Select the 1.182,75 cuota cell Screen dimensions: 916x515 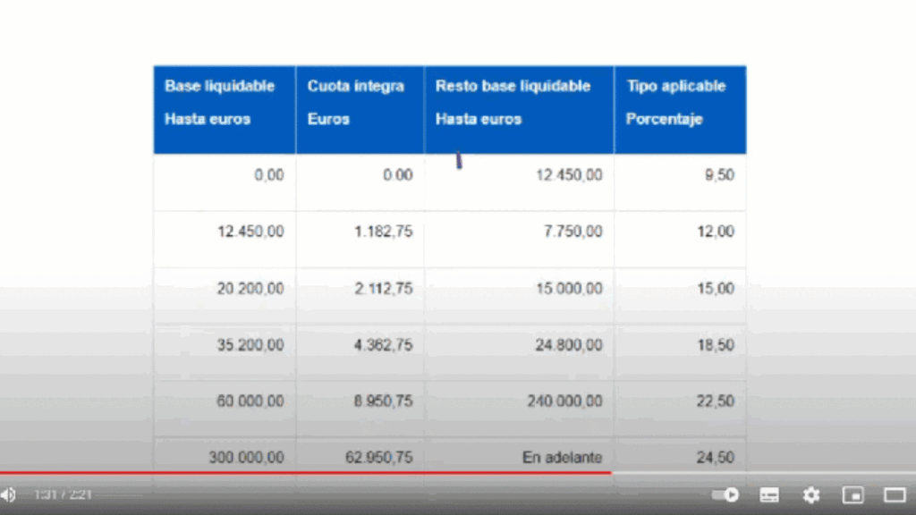pyautogui.click(x=360, y=240)
